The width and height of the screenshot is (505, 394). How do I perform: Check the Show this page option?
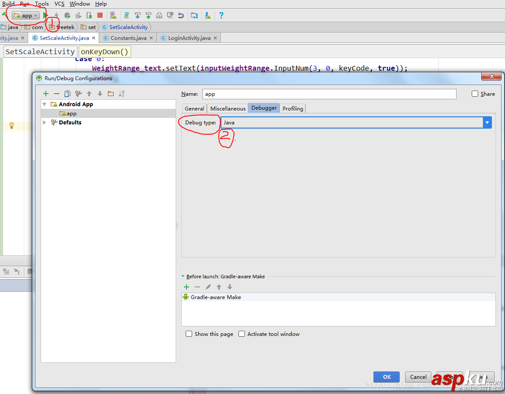coord(189,334)
